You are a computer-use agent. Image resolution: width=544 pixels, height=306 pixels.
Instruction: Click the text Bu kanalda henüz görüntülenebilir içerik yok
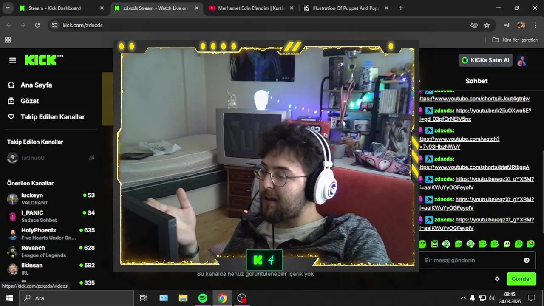point(255,274)
